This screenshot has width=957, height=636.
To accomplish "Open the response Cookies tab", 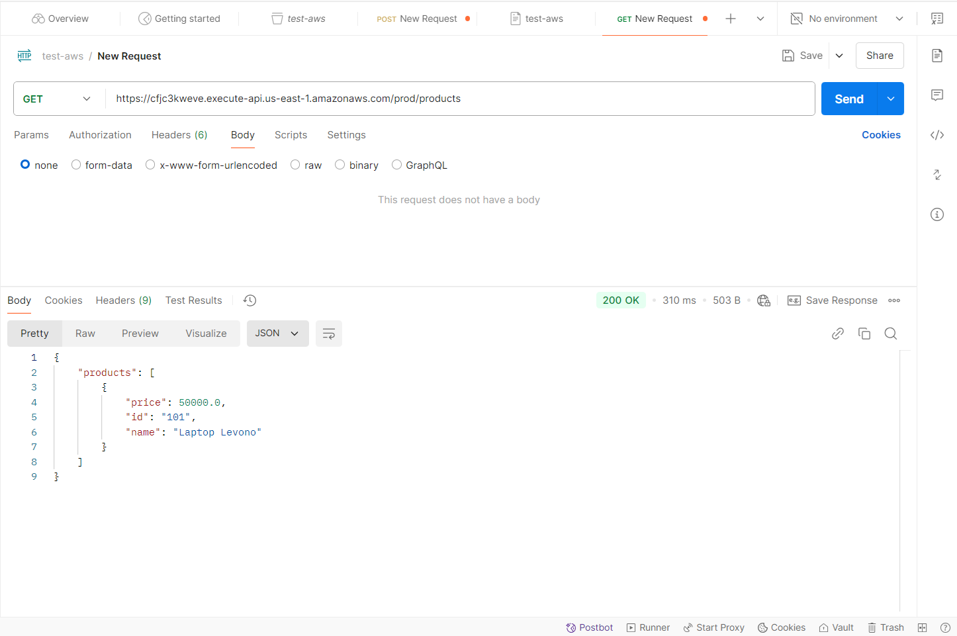I will tap(64, 300).
